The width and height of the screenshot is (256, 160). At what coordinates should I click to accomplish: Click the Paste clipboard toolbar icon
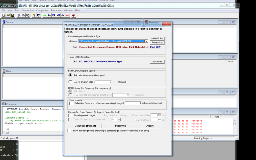(x=28, y=15)
